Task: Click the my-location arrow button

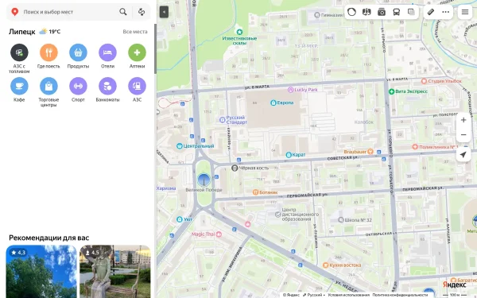Action: pyautogui.click(x=463, y=155)
